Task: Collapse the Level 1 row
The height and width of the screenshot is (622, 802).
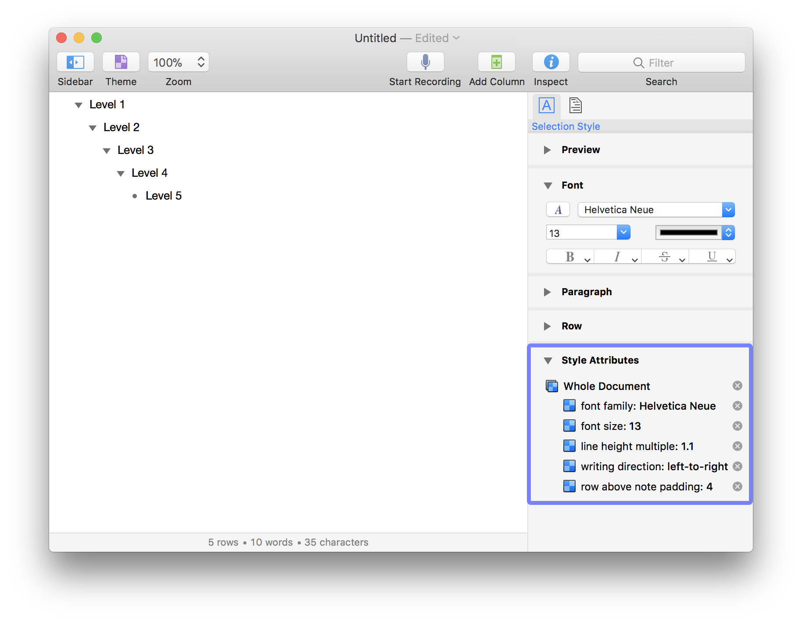Action: [x=79, y=105]
